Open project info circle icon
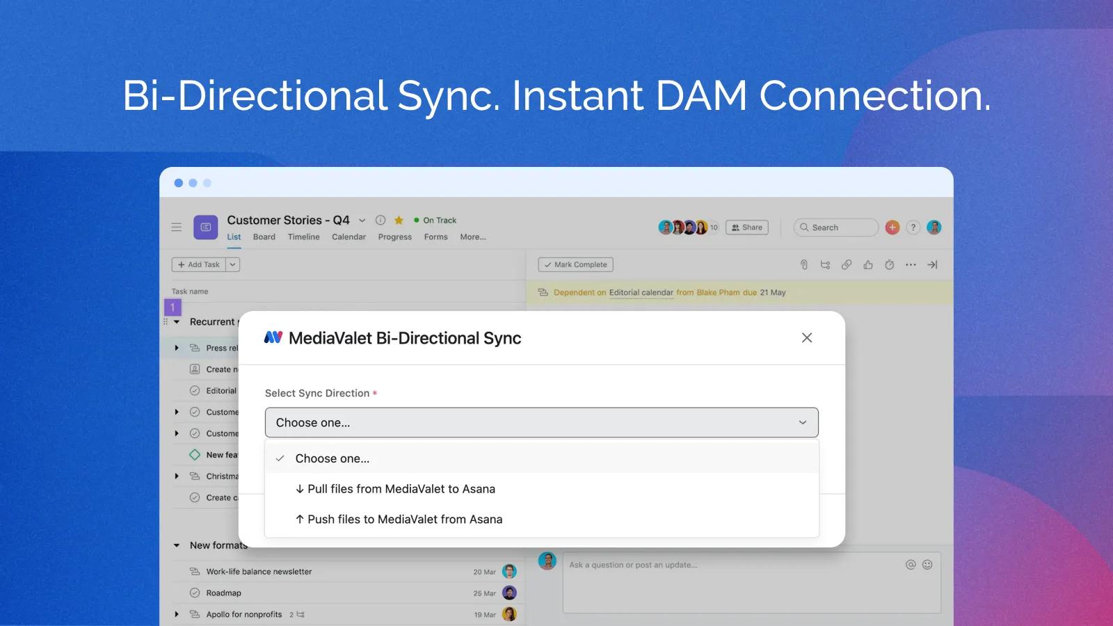The width and height of the screenshot is (1113, 626). pos(381,220)
